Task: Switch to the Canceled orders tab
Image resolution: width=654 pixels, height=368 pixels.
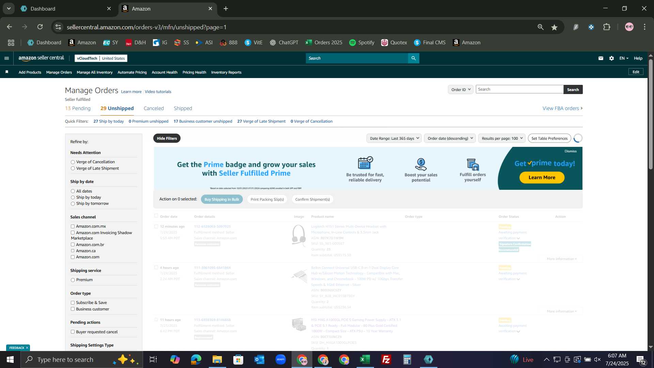Action: tap(154, 108)
